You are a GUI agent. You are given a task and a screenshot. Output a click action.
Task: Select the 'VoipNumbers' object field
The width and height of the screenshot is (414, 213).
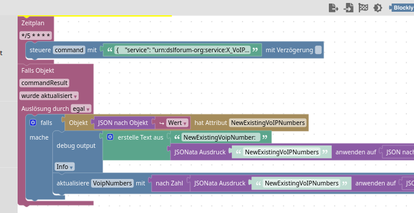(112, 183)
